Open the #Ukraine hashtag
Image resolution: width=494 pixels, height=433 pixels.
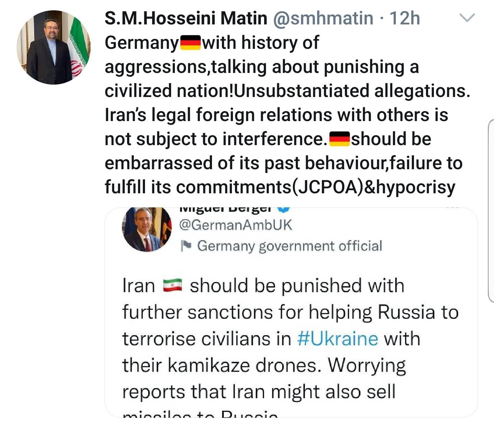coord(337,339)
